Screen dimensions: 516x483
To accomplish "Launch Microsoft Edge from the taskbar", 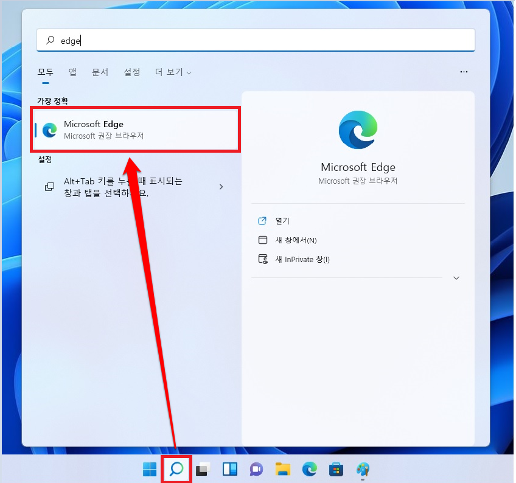I will (x=310, y=469).
